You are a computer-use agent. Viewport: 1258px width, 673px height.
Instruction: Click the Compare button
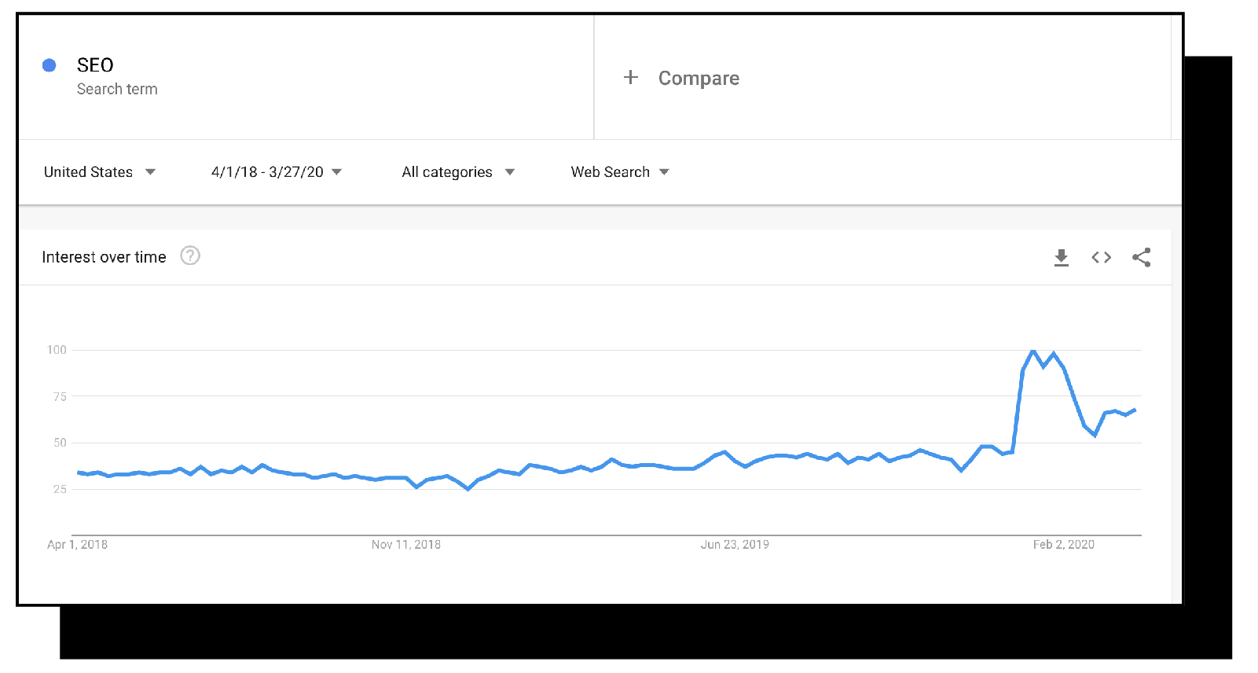(681, 78)
